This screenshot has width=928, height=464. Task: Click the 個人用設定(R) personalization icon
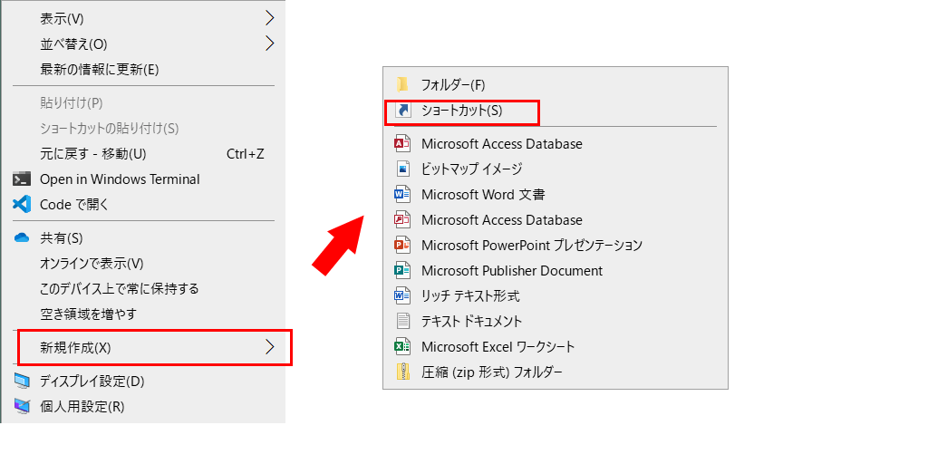pyautogui.click(x=22, y=407)
